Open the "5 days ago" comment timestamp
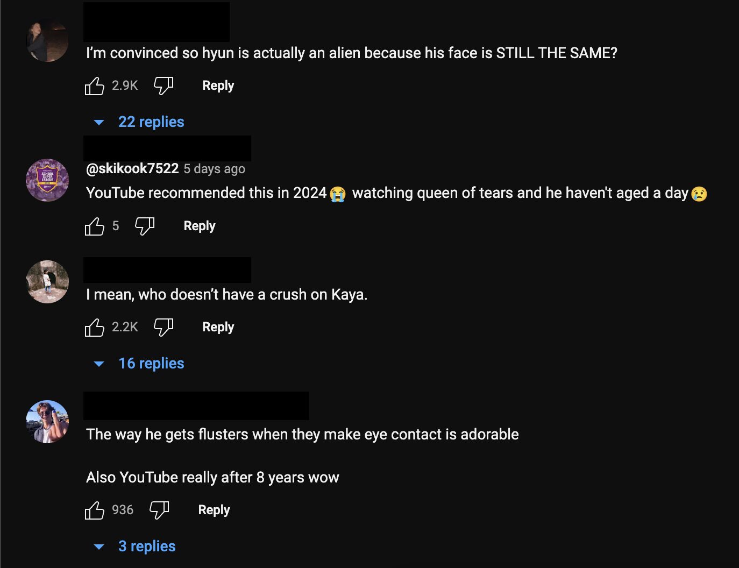Viewport: 739px width, 568px height. point(214,169)
